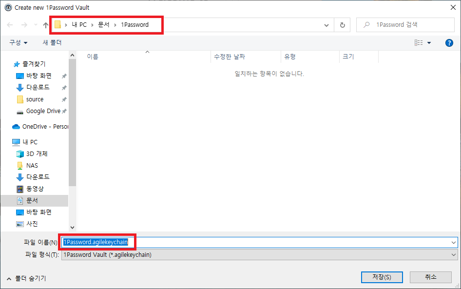Save the vault with '저장(S)'
This screenshot has width=461, height=289.
382,277
